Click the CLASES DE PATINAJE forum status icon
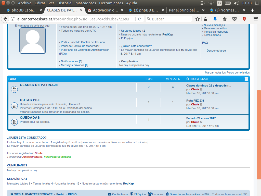 (14, 89)
